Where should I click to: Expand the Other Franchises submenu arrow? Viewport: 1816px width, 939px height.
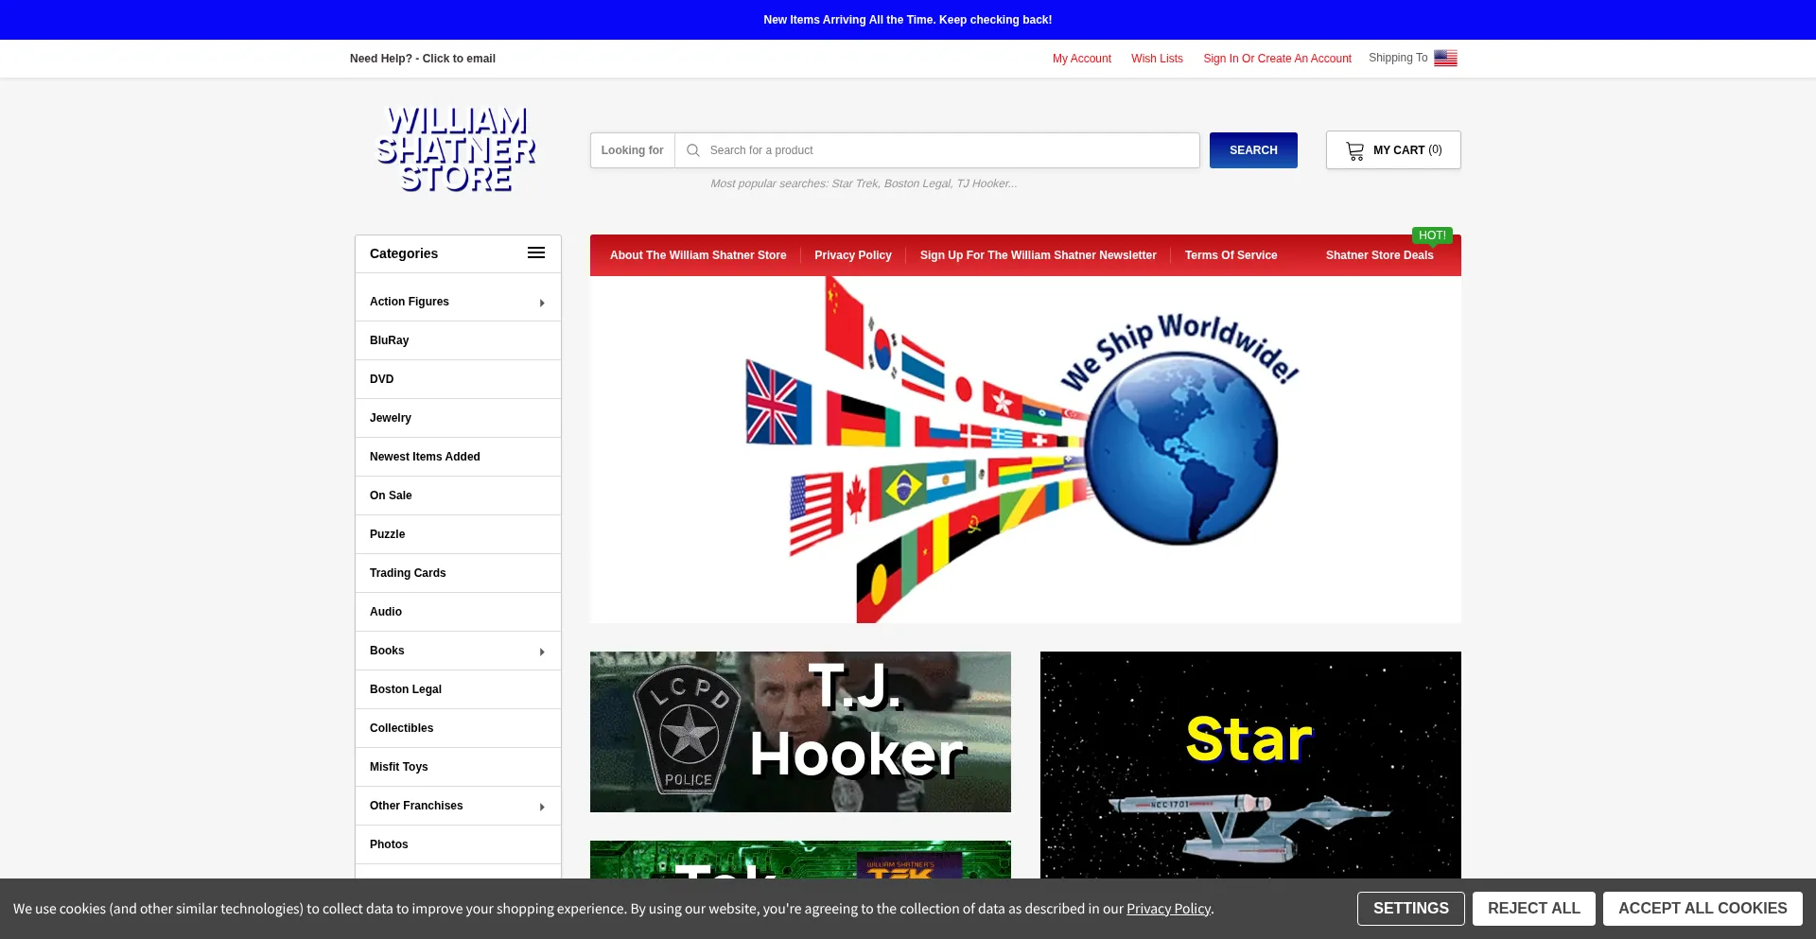542,807
